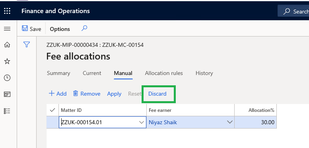Open the History tab
This screenshot has height=148, width=309.
click(204, 73)
